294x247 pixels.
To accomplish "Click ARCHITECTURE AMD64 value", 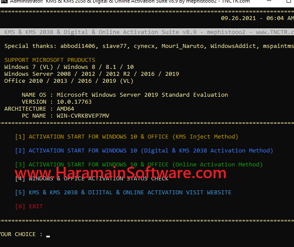I will point(66,109).
